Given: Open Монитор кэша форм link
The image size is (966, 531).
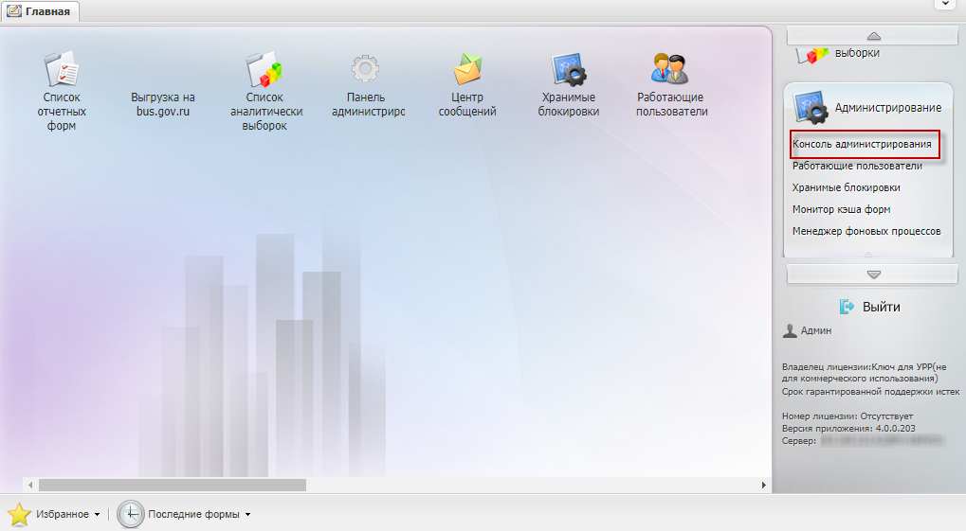Looking at the screenshot, I should pyautogui.click(x=841, y=209).
